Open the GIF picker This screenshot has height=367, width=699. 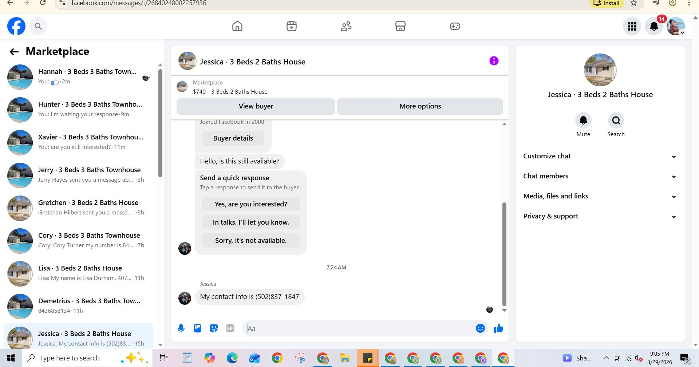[x=230, y=328]
